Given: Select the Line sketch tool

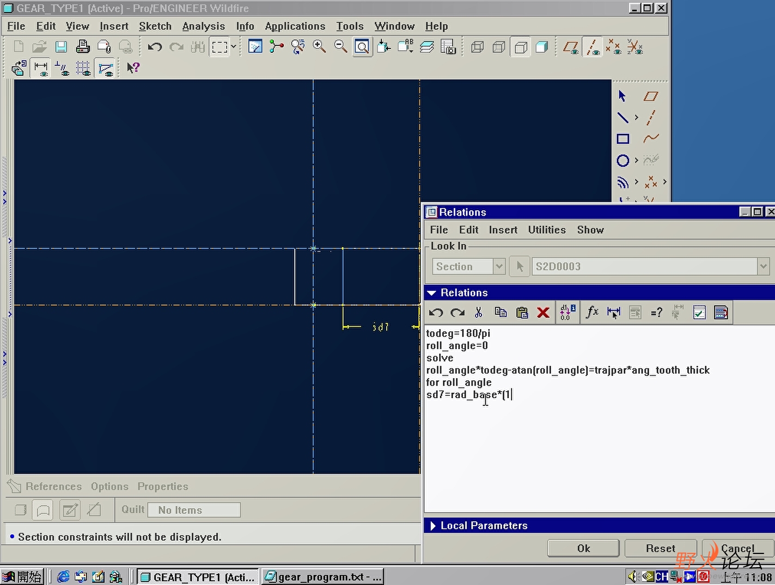Looking at the screenshot, I should click(623, 117).
